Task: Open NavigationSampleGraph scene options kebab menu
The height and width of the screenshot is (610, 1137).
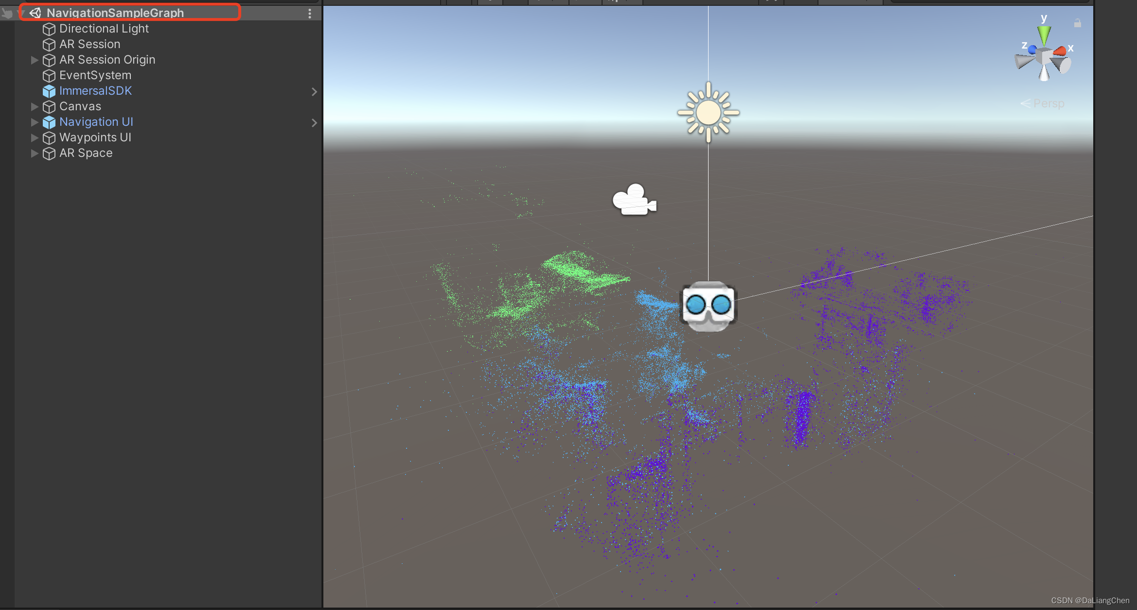Action: point(310,14)
